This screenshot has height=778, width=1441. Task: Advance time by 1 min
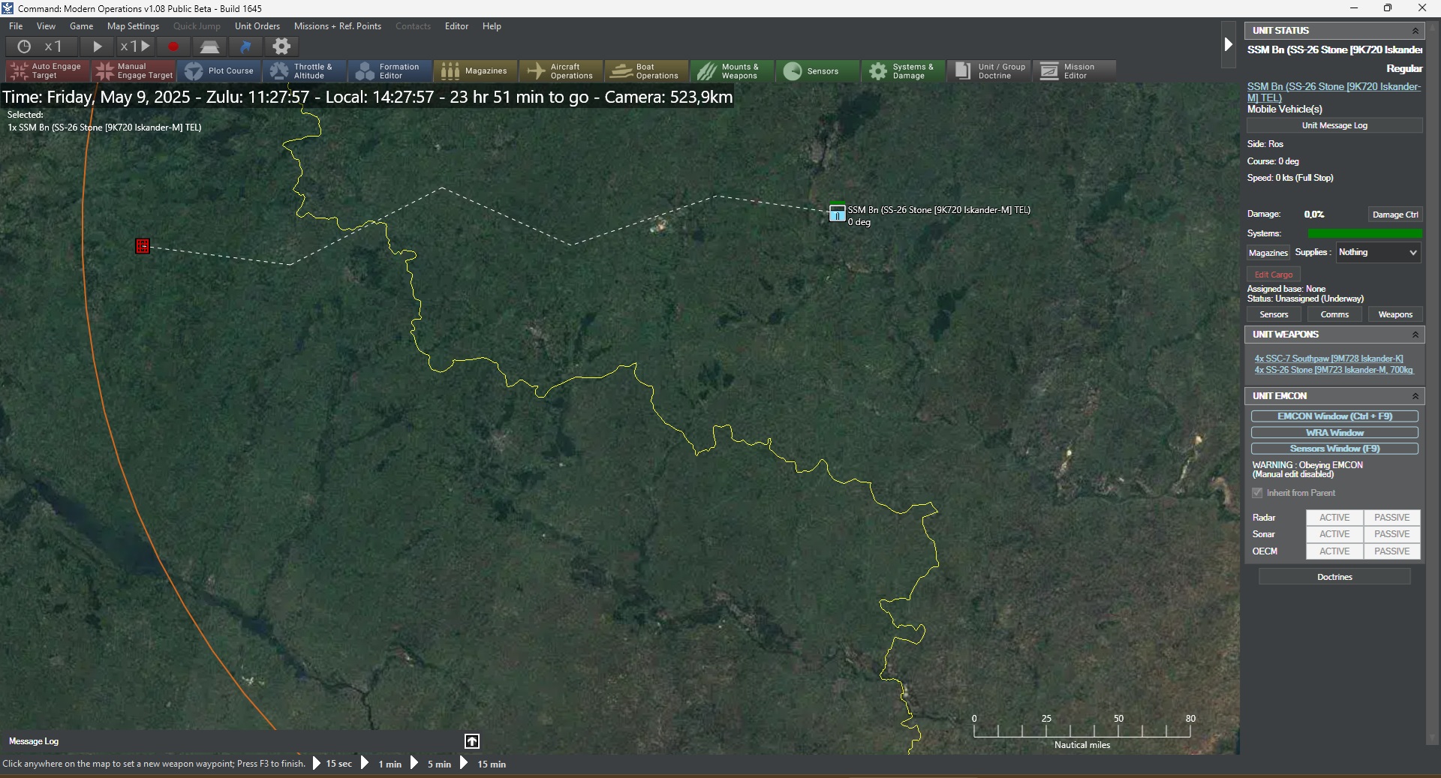(381, 764)
